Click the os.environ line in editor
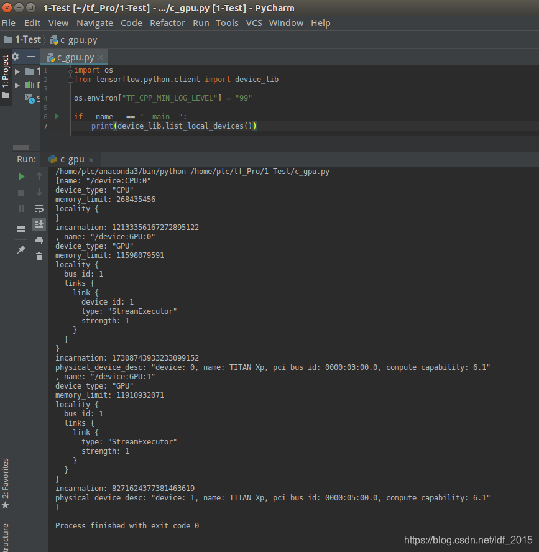The height and width of the screenshot is (552, 539). tap(163, 98)
